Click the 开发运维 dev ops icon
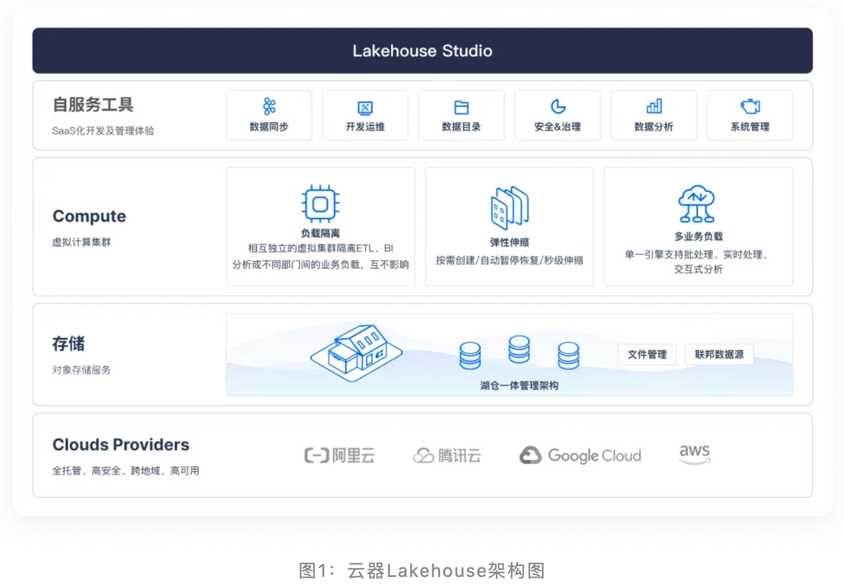This screenshot has width=844, height=586. point(365,108)
